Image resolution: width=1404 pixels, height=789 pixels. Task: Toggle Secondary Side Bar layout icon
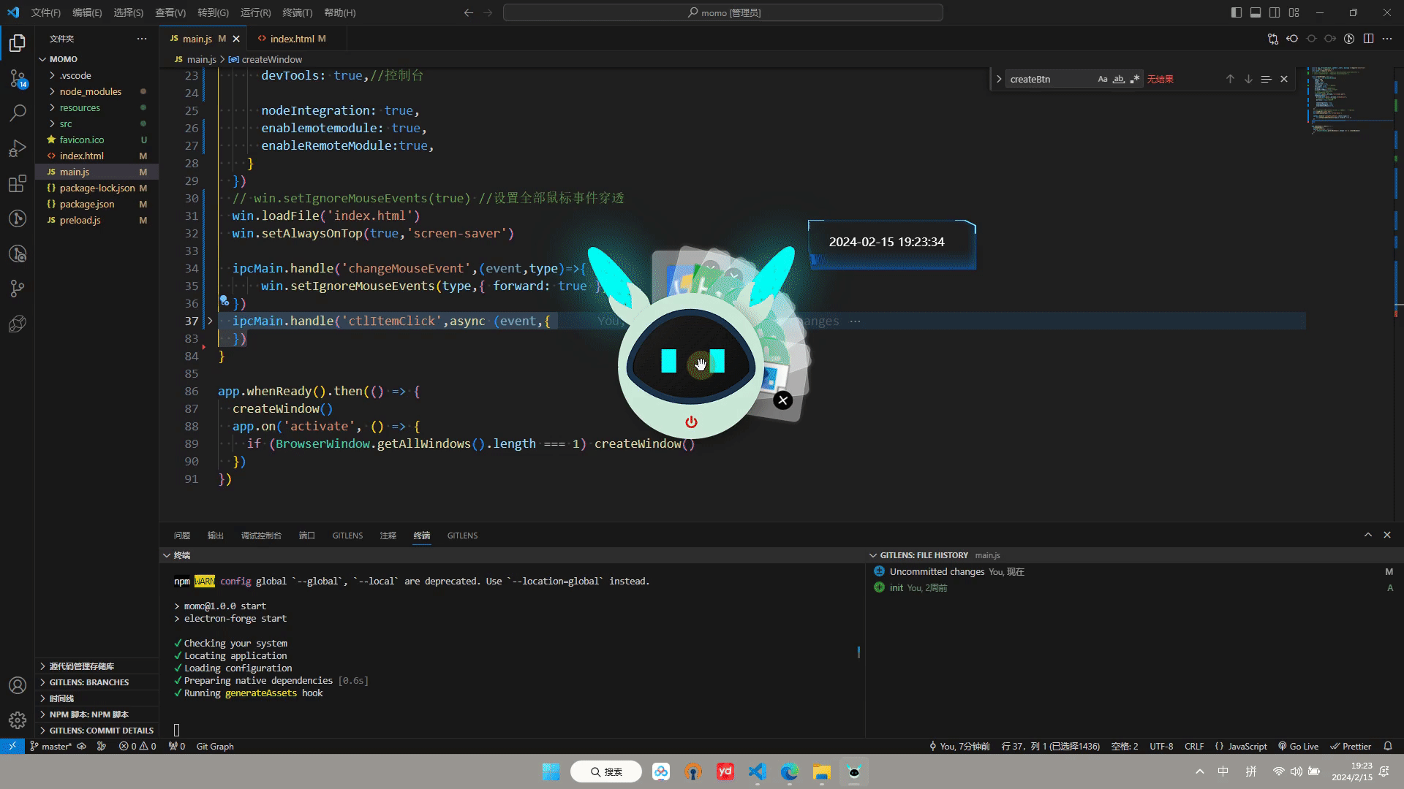(1275, 12)
